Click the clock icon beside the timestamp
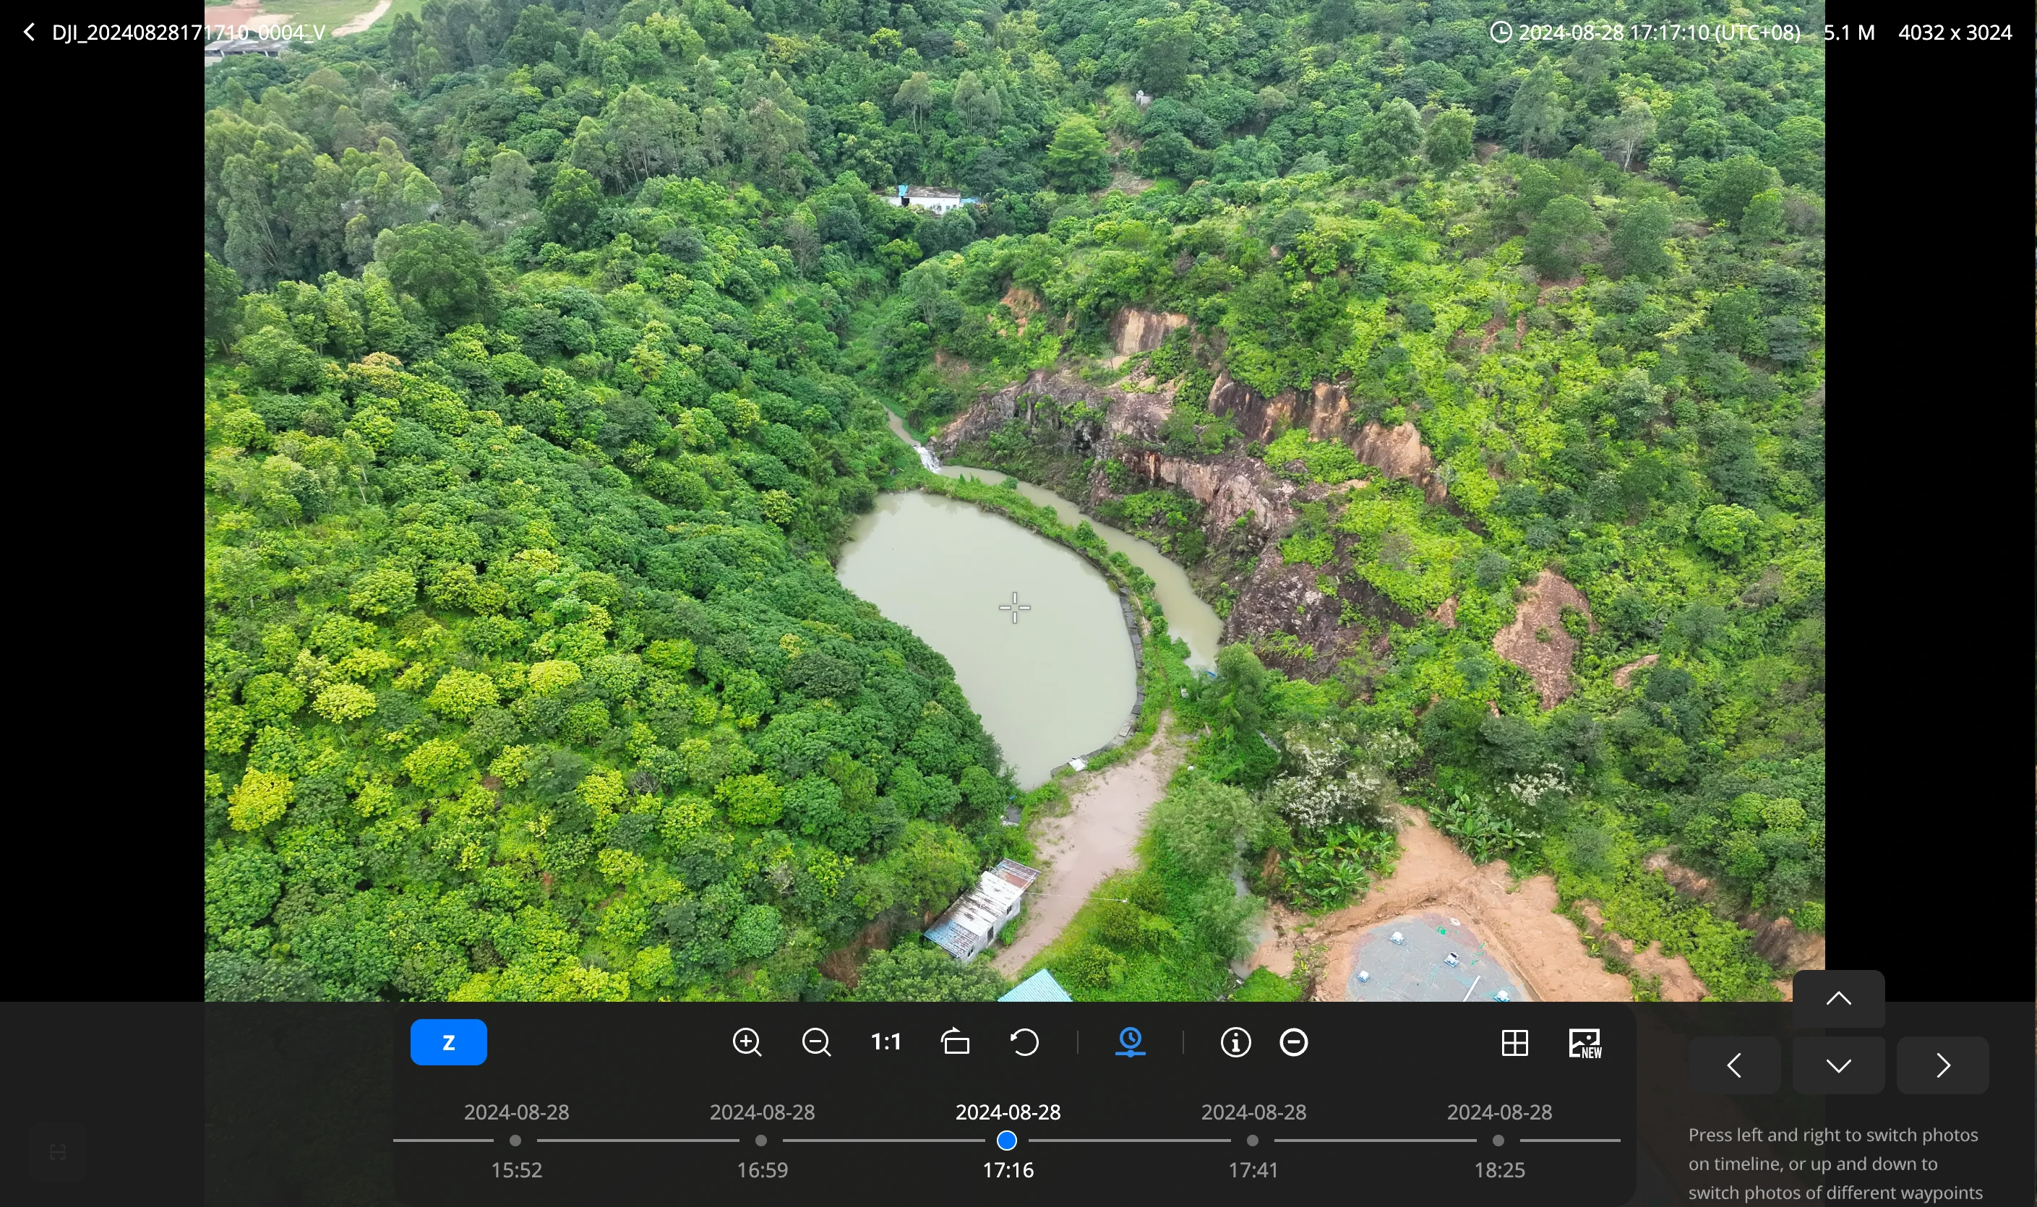The height and width of the screenshot is (1207, 2037). tap(1501, 33)
